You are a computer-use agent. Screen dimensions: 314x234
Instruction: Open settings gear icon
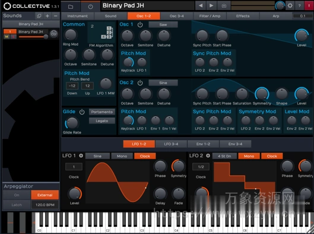pos(290,5)
